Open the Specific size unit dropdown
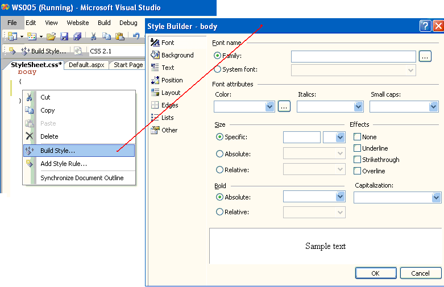Viewport: 444px width, 287px height. click(x=340, y=138)
